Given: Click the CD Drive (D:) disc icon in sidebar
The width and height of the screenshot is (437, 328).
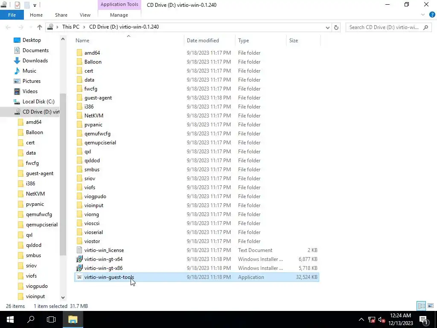Looking at the screenshot, I should (x=17, y=112).
